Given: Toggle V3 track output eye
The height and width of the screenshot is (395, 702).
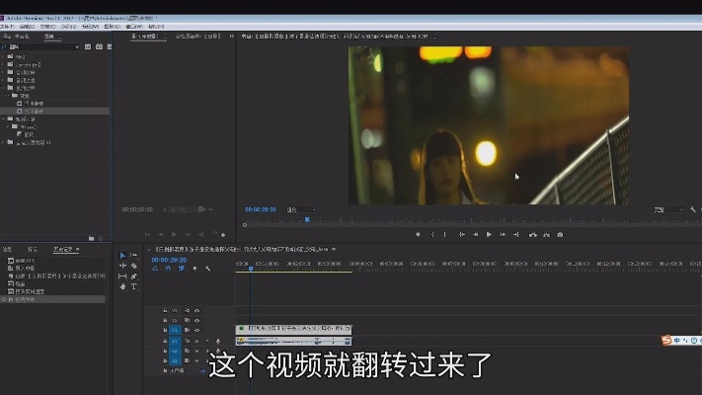Looking at the screenshot, I should click(x=197, y=310).
